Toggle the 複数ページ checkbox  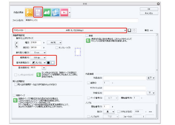[x=14, y=95]
